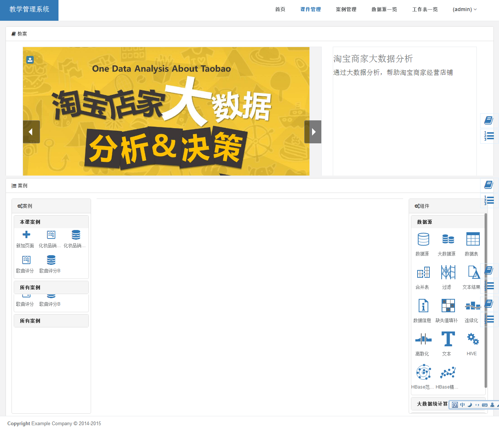Select the 文本结果 component icon
This screenshot has width=499, height=430.
(473, 272)
